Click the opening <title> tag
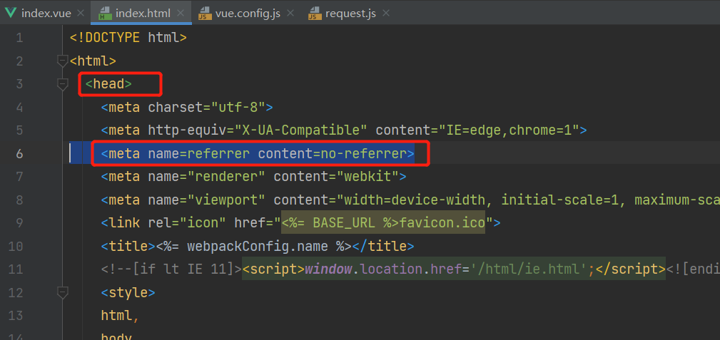This screenshot has height=340, width=720. pyautogui.click(x=128, y=247)
